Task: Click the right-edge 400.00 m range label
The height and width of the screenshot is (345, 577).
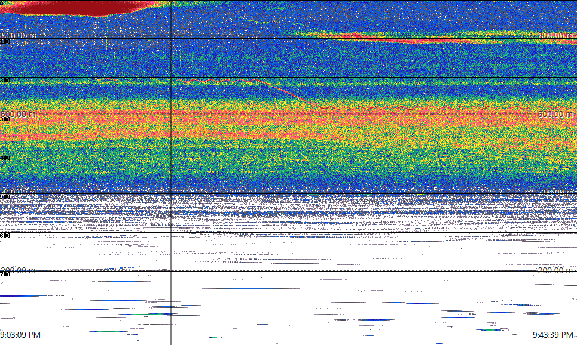Action: (x=555, y=192)
